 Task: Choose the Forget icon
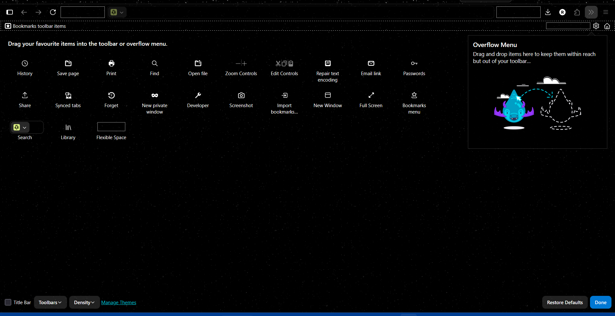point(111,95)
